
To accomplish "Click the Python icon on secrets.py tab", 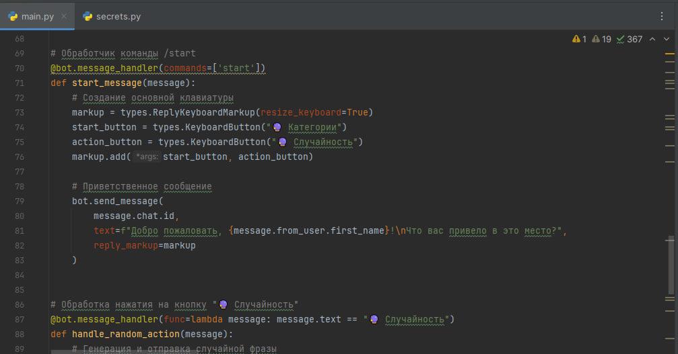I will click(88, 16).
